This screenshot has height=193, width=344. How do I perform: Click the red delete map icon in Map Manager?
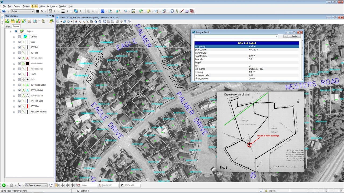[18, 21]
